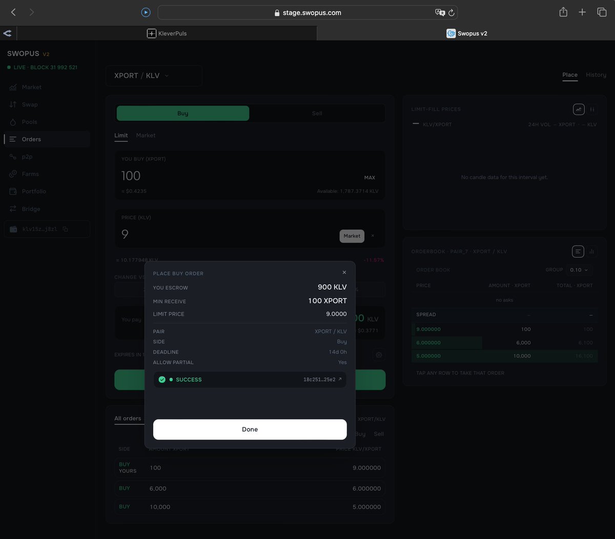The image size is (615, 539).
Task: Switch to the Place tab
Action: (570, 75)
